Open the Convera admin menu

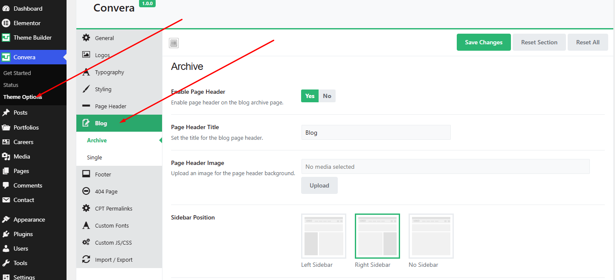pos(33,57)
